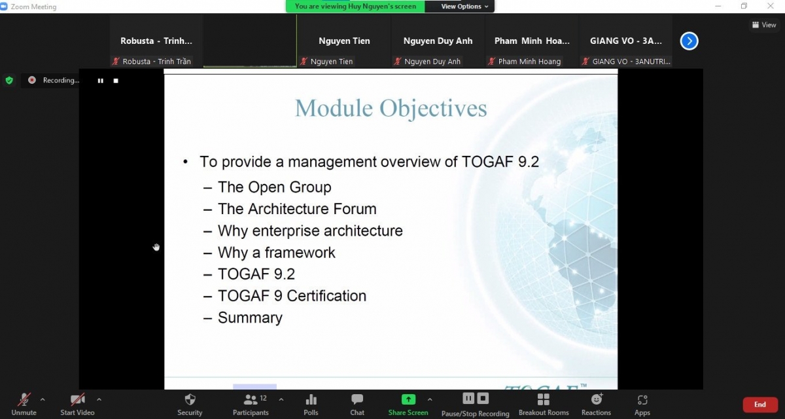
Task: Click GIANG VO's muted mic icon
Action: pos(585,62)
